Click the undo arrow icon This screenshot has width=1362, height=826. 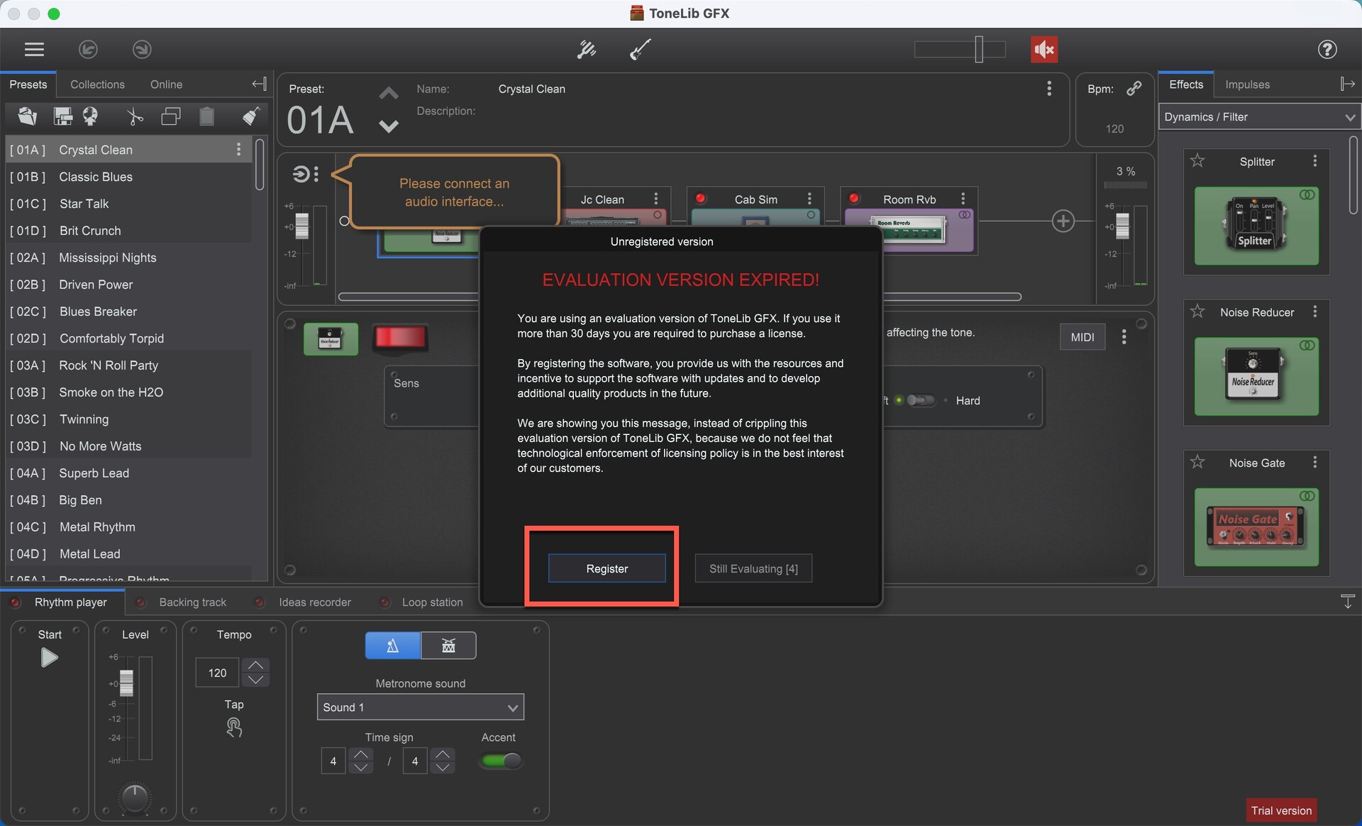[x=88, y=49]
